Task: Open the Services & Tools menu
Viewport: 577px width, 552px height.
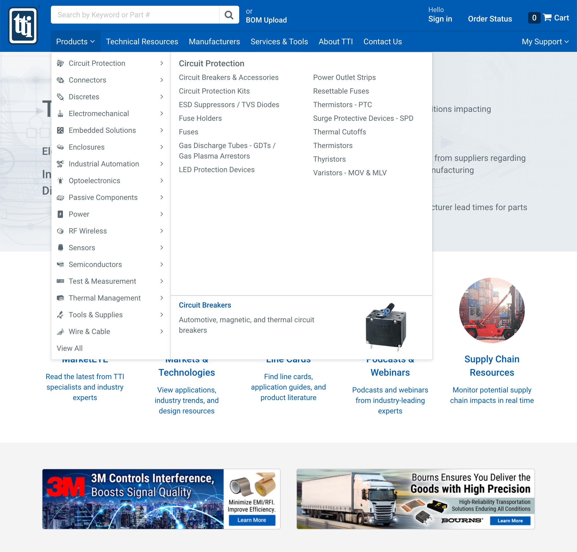Action: coord(279,41)
